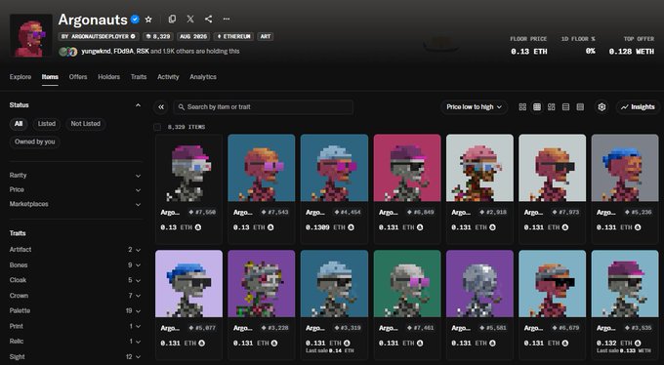The width and height of the screenshot is (664, 365).
Task: Toggle the Owned by you filter
Action: pyautogui.click(x=35, y=142)
